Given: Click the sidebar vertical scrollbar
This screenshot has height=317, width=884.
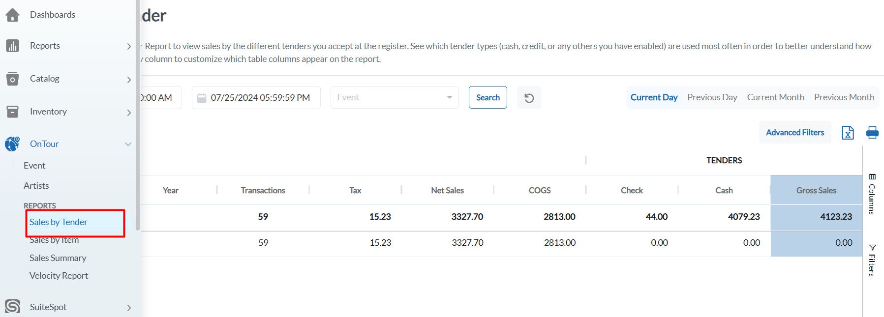Looking at the screenshot, I should tap(138, 115).
